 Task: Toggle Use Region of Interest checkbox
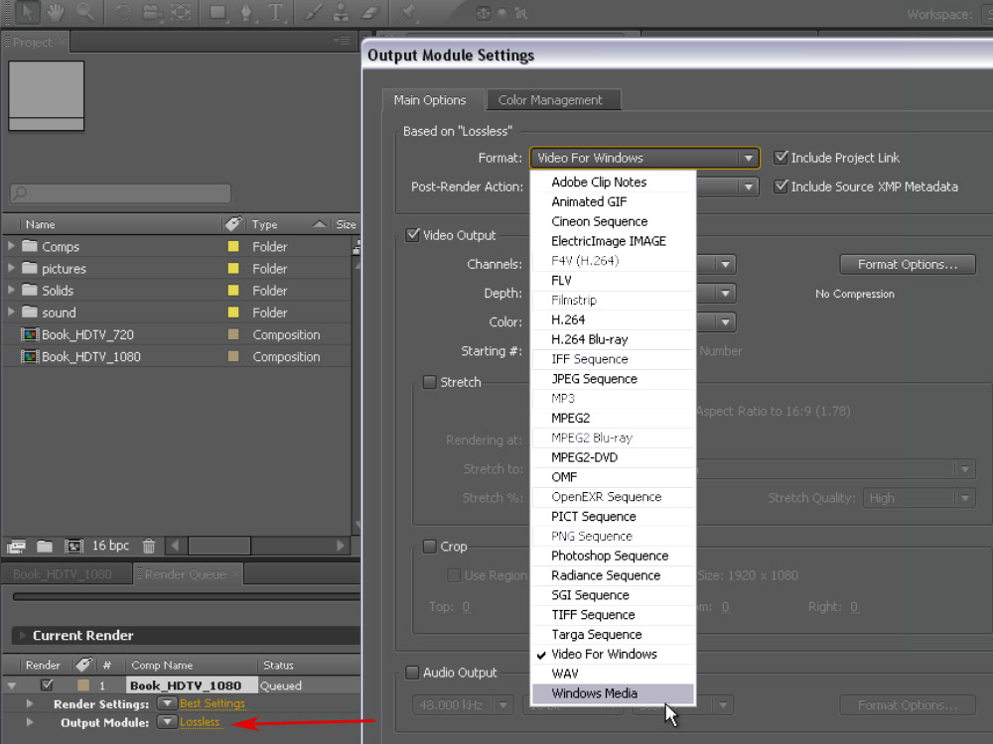(x=454, y=575)
